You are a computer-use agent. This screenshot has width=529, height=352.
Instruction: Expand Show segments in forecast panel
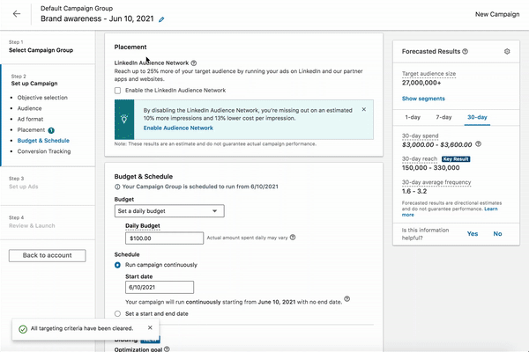(x=421, y=99)
